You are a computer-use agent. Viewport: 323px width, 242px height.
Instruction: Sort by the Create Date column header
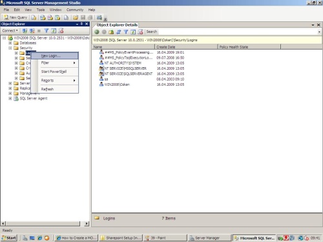coord(186,47)
